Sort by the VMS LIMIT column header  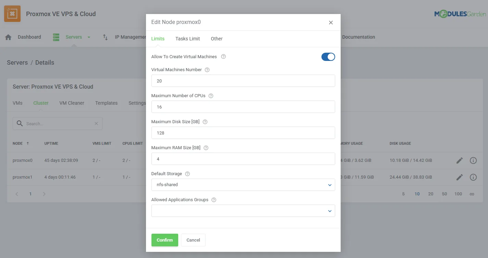coord(102,143)
